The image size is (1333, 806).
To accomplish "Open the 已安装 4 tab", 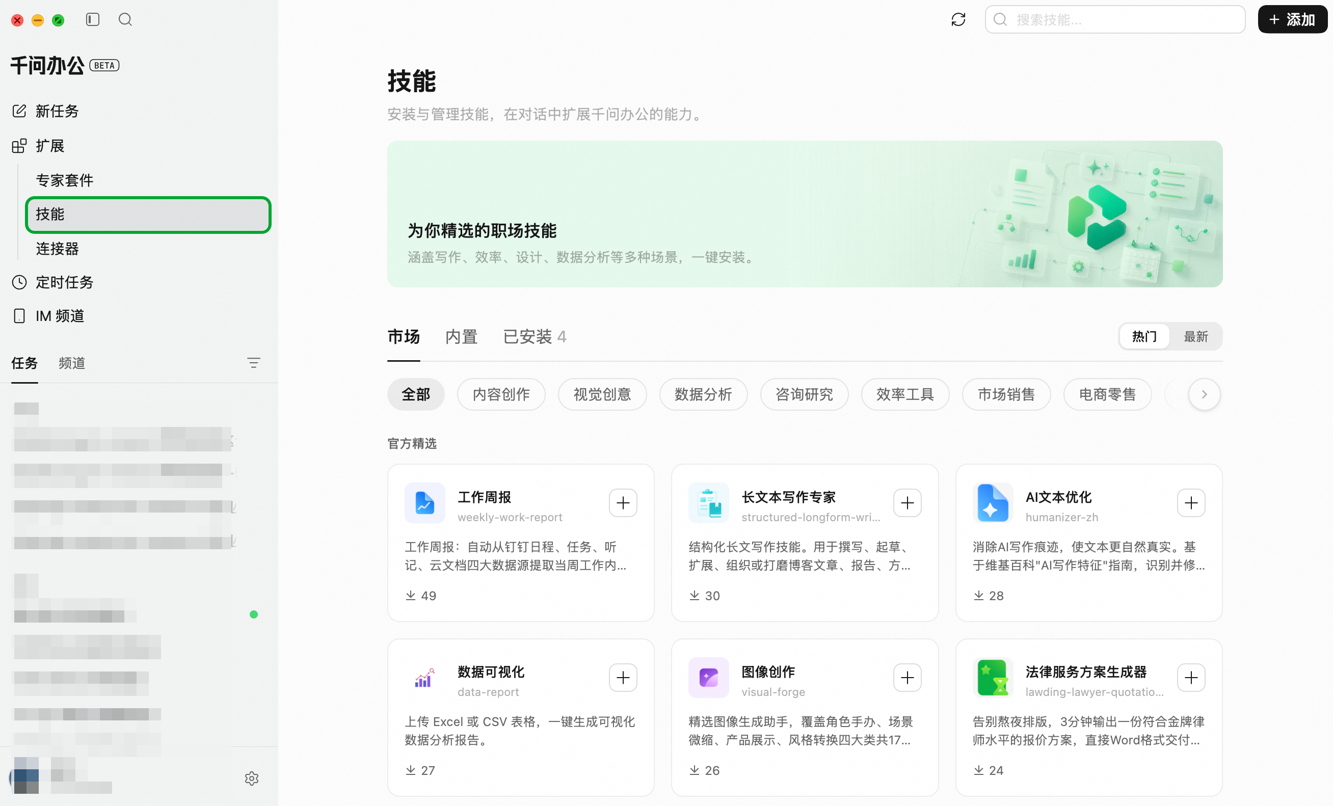I will click(535, 336).
